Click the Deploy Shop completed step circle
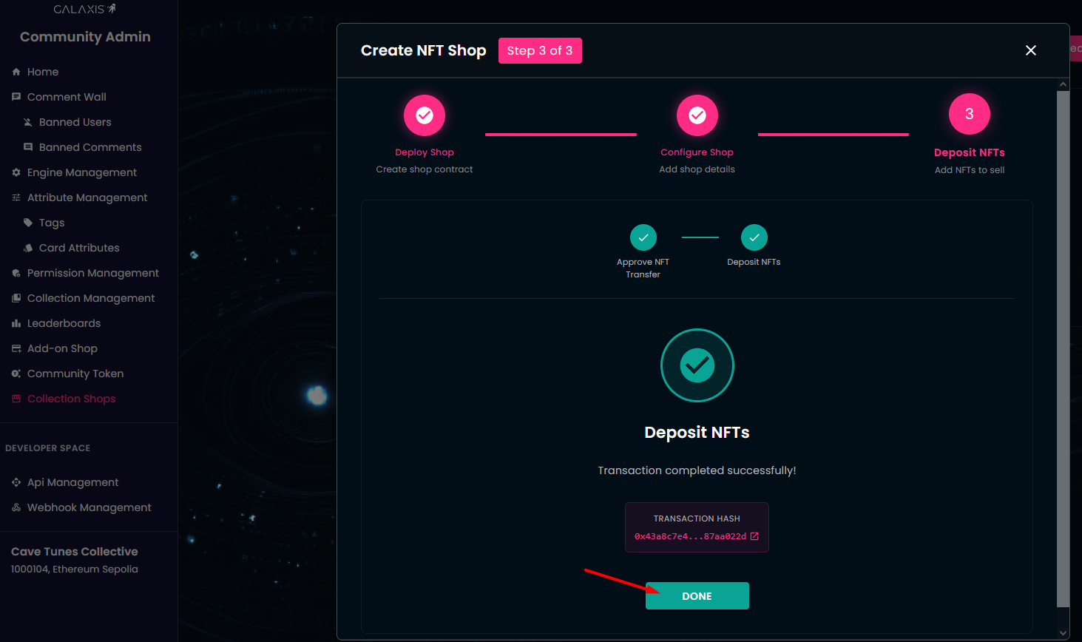Screen dimensions: 1082x642 425,115
